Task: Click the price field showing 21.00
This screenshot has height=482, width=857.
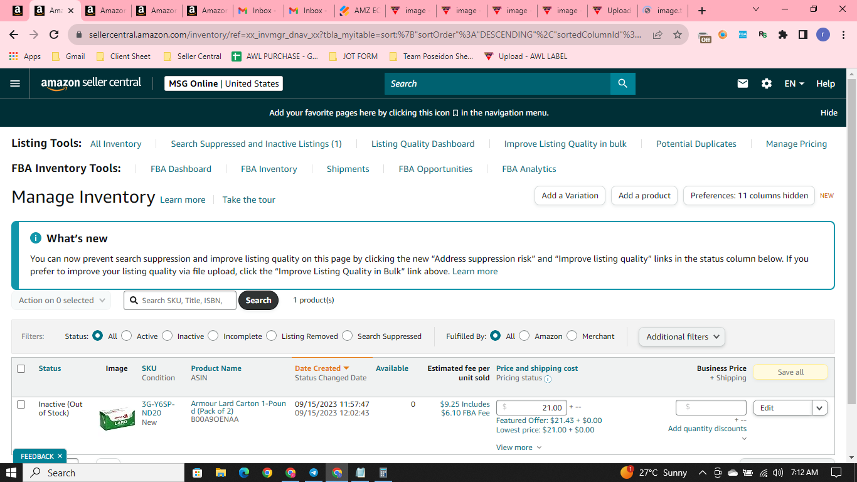Action: point(531,408)
